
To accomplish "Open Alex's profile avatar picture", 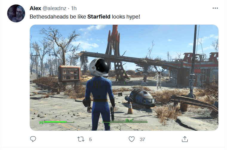I will [16, 13].
